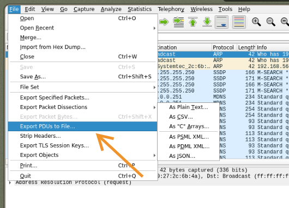The image size is (289, 208).
Task: Expand Address Resolution Protocol tree node
Action: pos(10,182)
